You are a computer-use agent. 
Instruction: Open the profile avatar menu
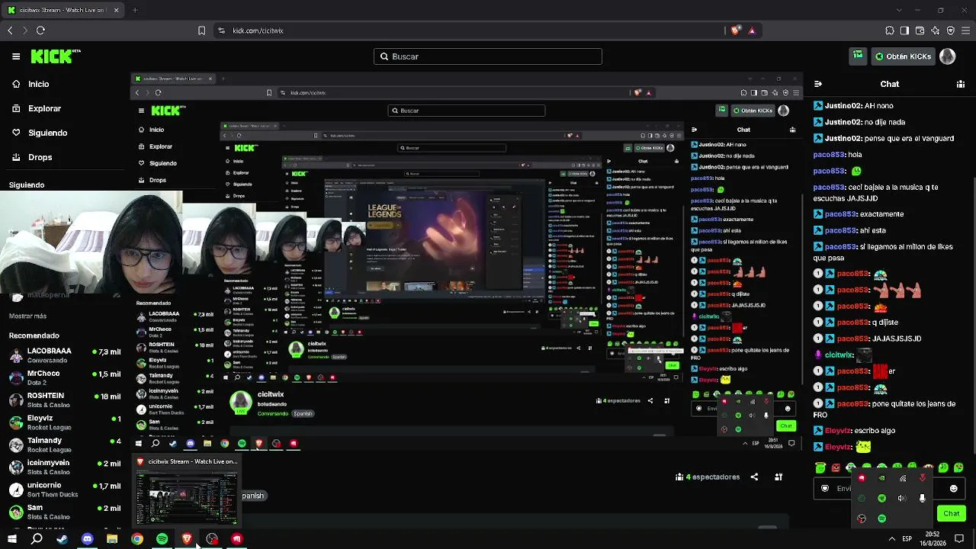(947, 56)
